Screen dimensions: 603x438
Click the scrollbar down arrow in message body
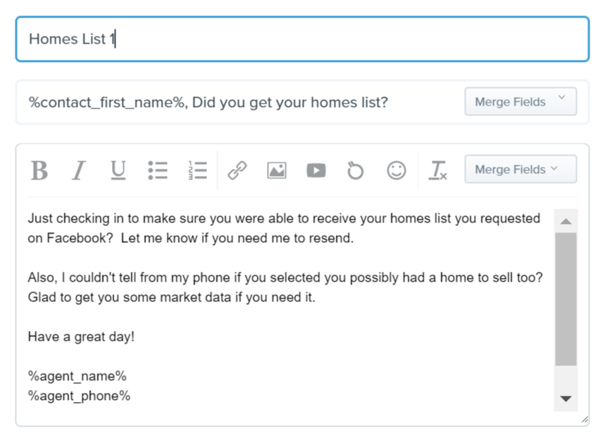click(x=566, y=399)
